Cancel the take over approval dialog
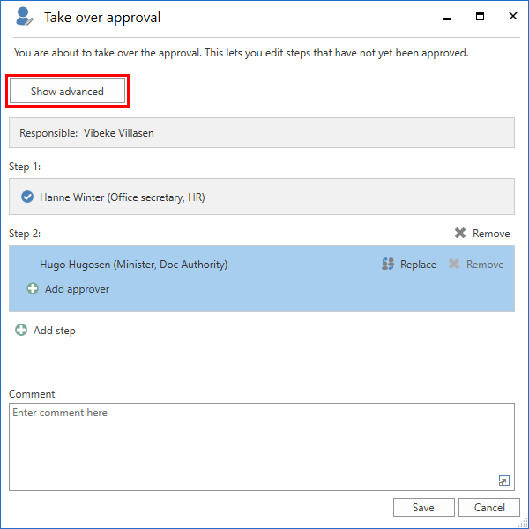The width and height of the screenshot is (529, 529). pyautogui.click(x=489, y=508)
